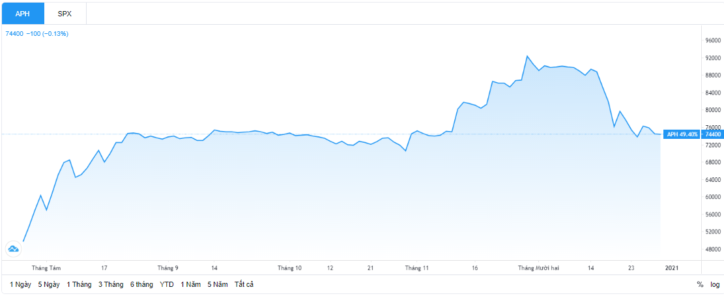
Task: Select the 5 Năm range
Action: pos(218,284)
